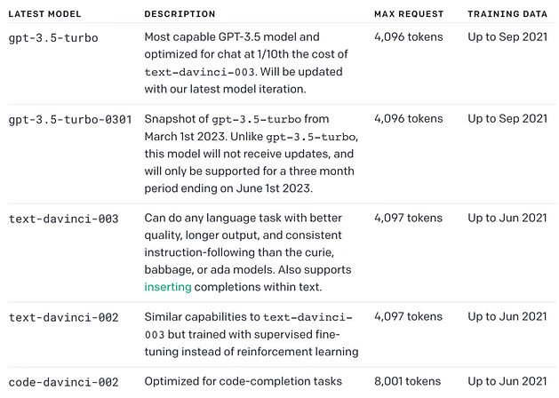This screenshot has width=559, height=398.
Task: Click the DESCRIPTION column header
Action: click(180, 14)
